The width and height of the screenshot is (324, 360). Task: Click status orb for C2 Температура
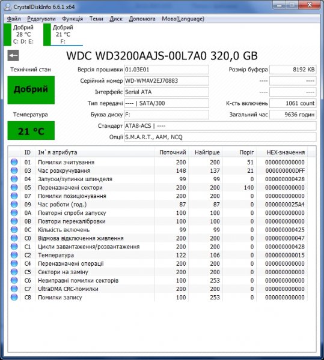pos(14,255)
